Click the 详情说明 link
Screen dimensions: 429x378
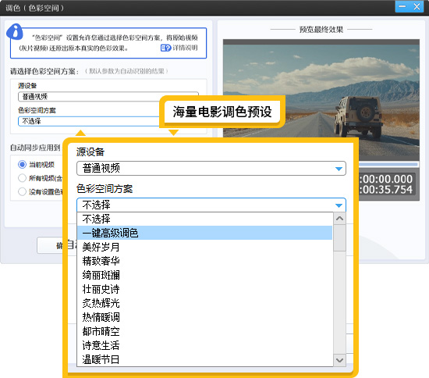point(185,48)
